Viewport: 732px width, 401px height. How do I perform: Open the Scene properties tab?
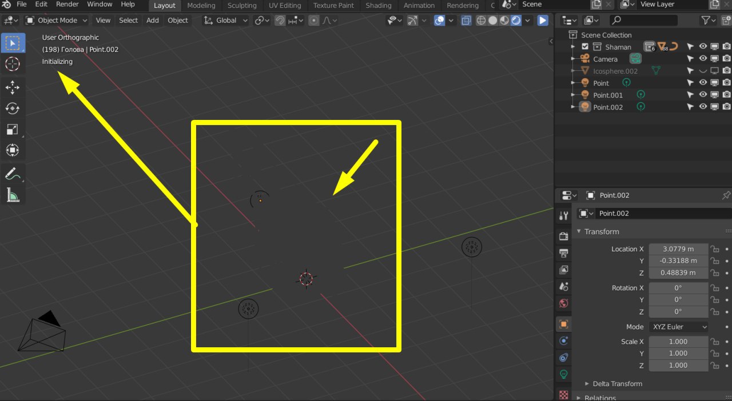[x=563, y=286]
